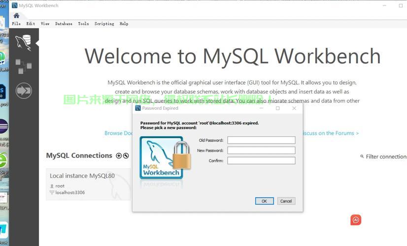
Task: Focus the Confirm password field
Action: [261, 160]
